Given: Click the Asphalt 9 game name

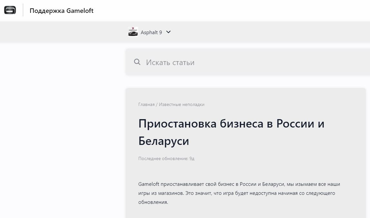Looking at the screenshot, I should coord(151,32).
